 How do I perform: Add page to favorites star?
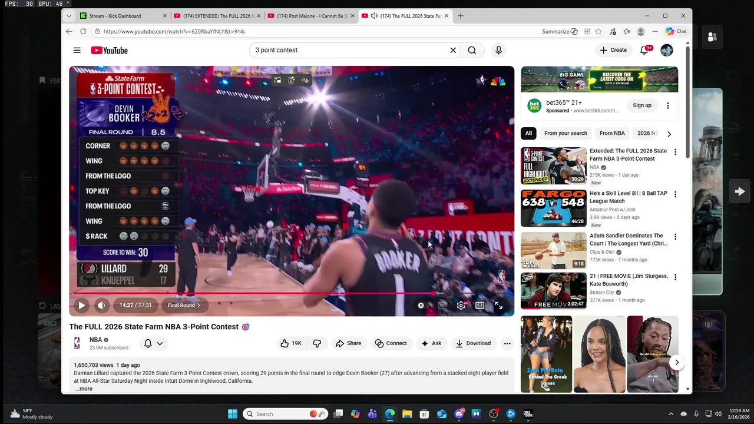(x=598, y=31)
